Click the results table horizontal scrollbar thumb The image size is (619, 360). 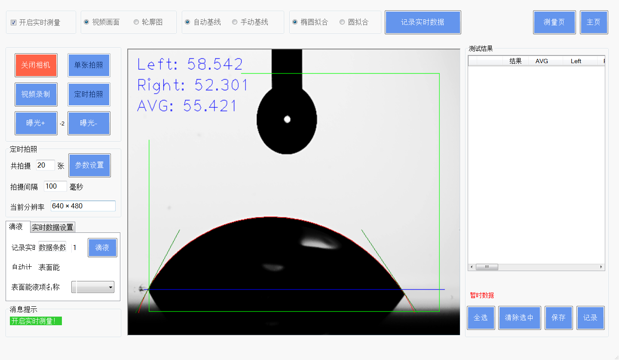[487, 267]
